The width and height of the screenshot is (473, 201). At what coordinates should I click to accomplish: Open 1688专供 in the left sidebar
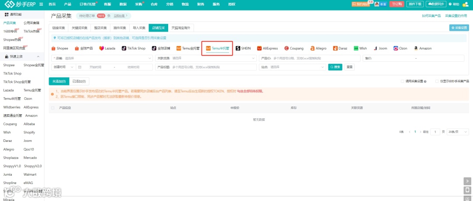[9, 31]
